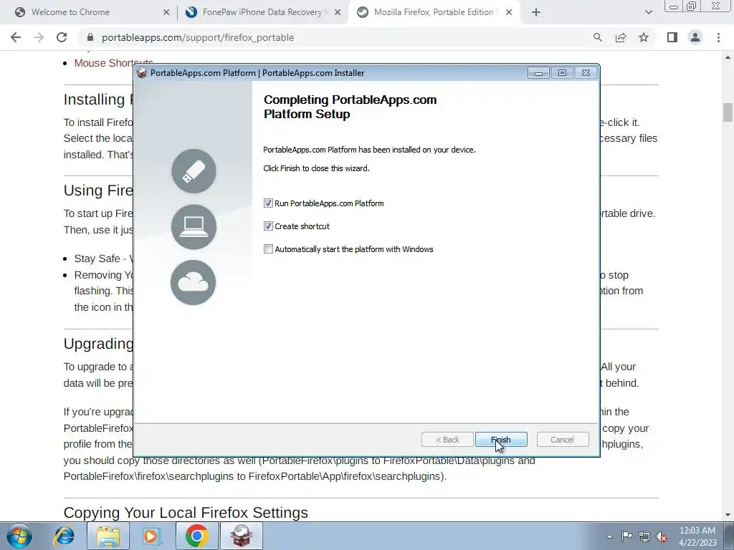Close the Mozilla Firefox Portable tab
734x550 pixels.
point(509,12)
